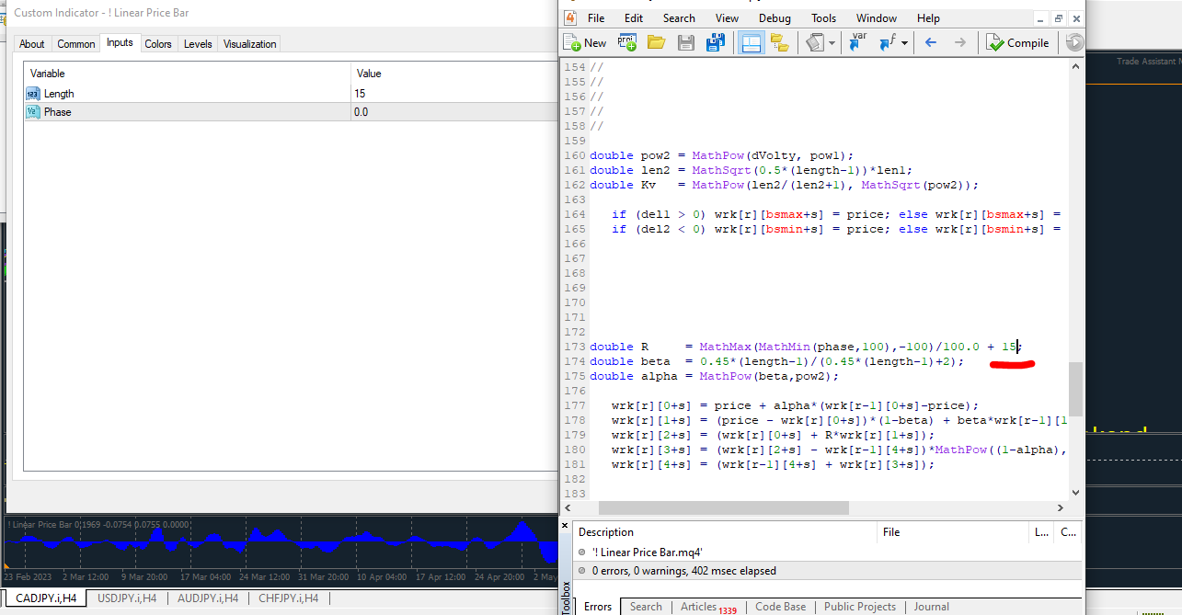This screenshot has height=615, width=1182.
Task: Click the New project icon
Action: 627,42
